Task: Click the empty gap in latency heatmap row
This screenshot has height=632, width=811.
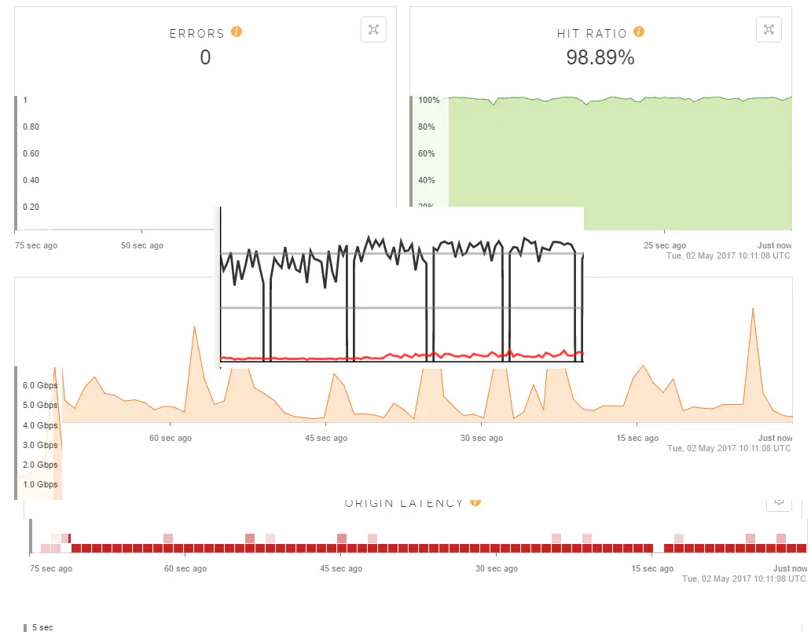Action: [x=659, y=548]
